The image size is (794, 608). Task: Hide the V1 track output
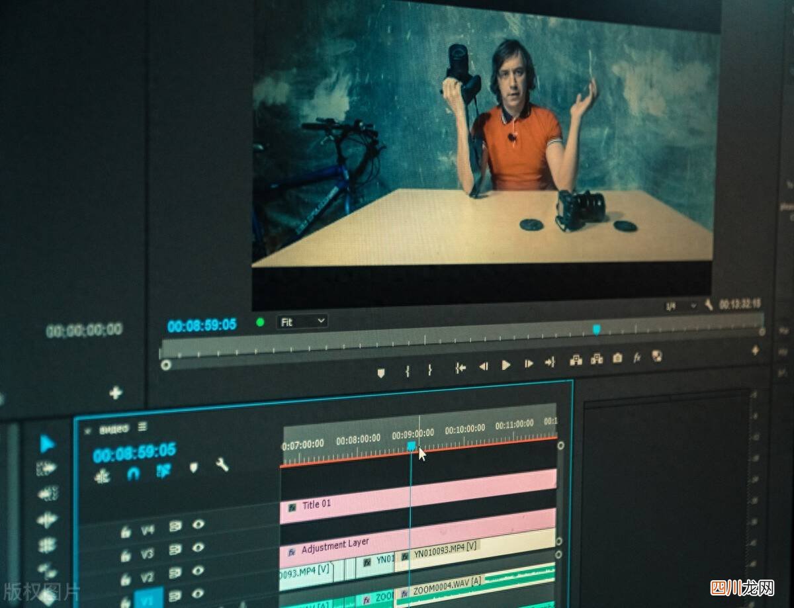pos(198,593)
